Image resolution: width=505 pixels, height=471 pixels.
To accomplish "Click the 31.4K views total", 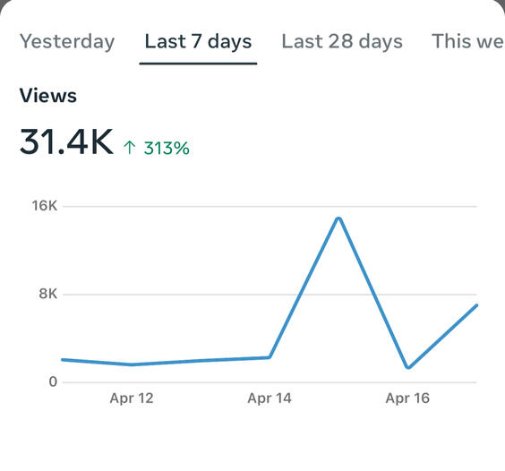I will tap(66, 141).
